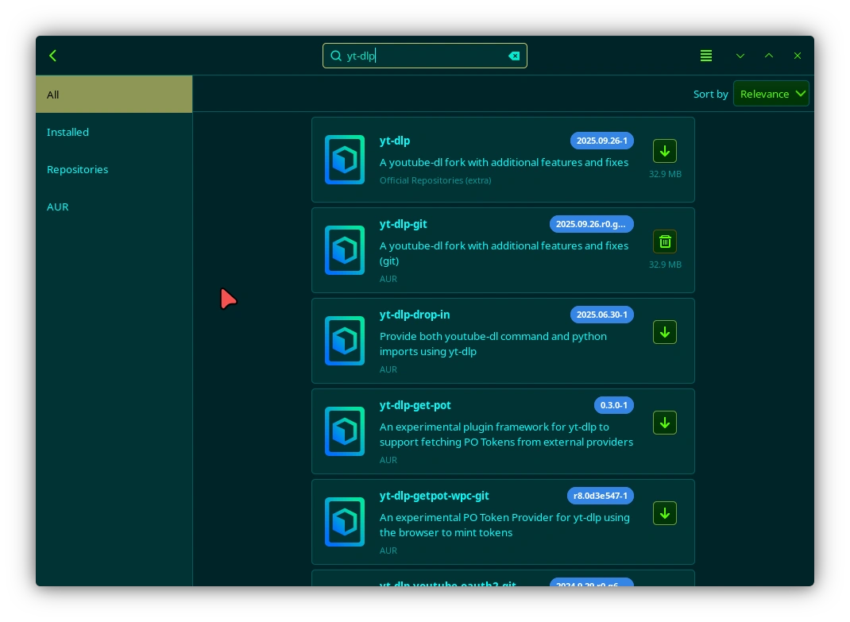This screenshot has height=622, width=850.
Task: Click the yt-dlp-get-pot package icon
Action: (345, 431)
